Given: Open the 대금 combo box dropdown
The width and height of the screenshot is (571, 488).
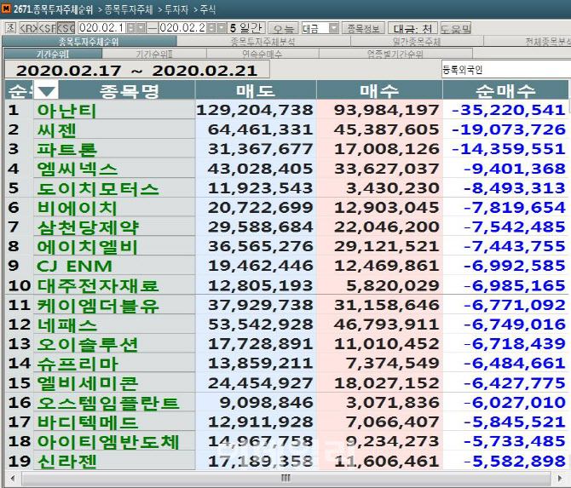Looking at the screenshot, I should point(334,28).
